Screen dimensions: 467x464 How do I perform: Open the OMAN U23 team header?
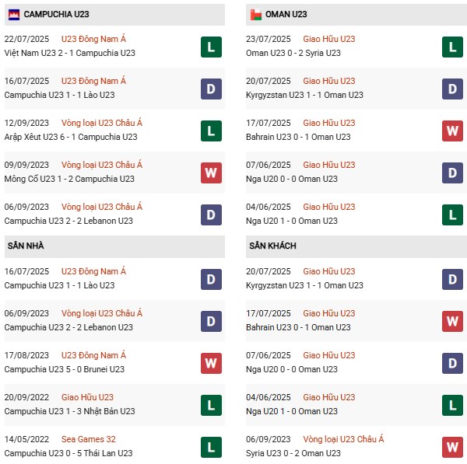[x=286, y=15]
